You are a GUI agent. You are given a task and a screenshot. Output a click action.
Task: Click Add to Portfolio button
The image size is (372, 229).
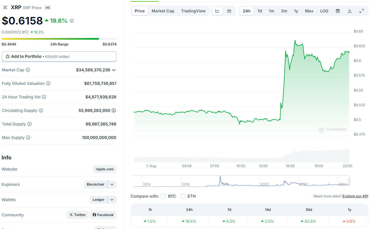[x=59, y=57]
